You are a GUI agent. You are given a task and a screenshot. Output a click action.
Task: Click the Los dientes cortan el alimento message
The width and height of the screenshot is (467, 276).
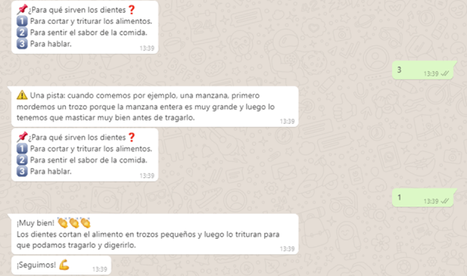point(148,240)
